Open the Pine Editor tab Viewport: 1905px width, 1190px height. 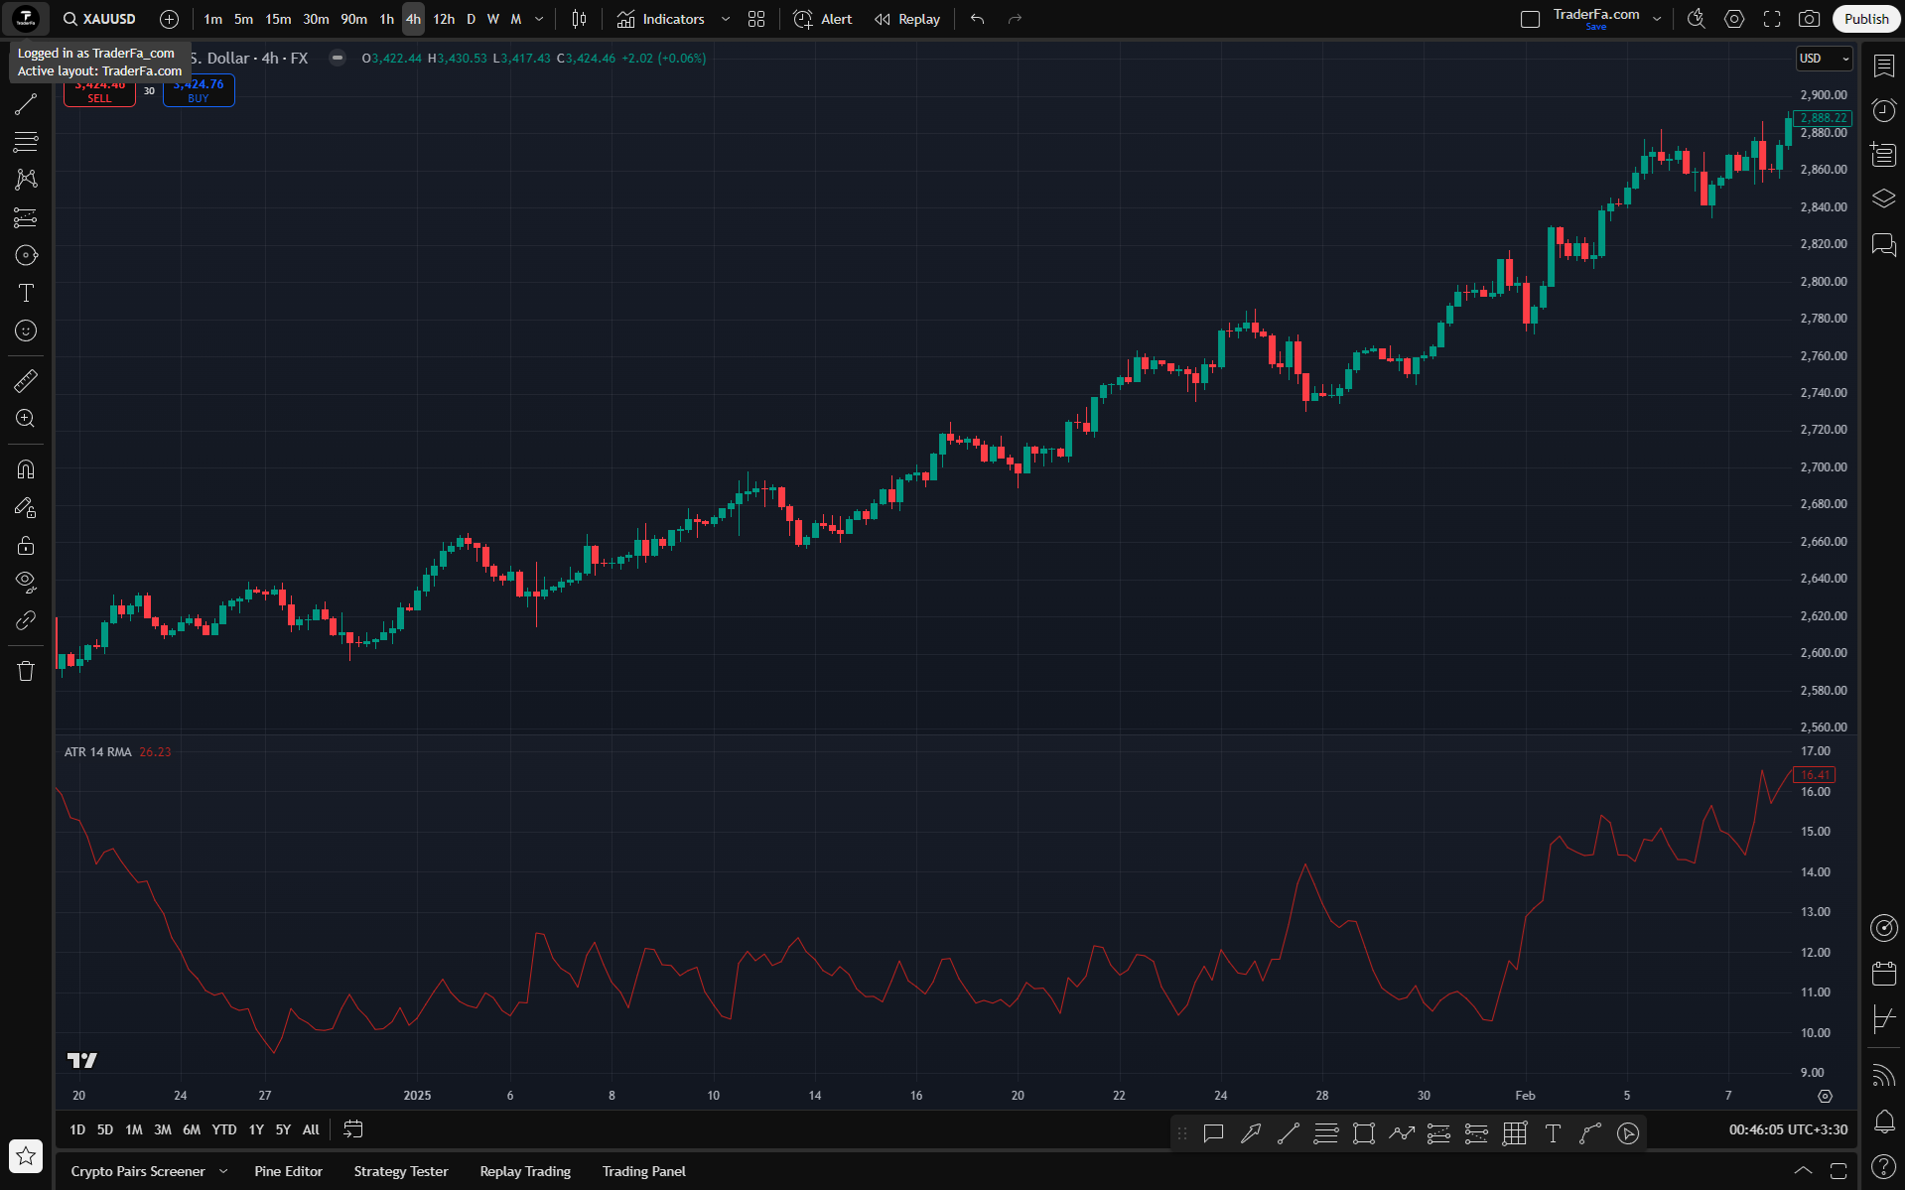(x=288, y=1171)
